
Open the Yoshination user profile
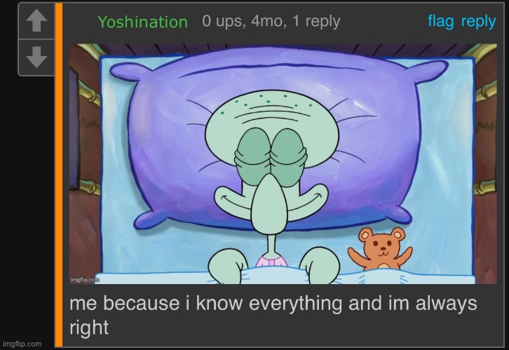coord(143,22)
